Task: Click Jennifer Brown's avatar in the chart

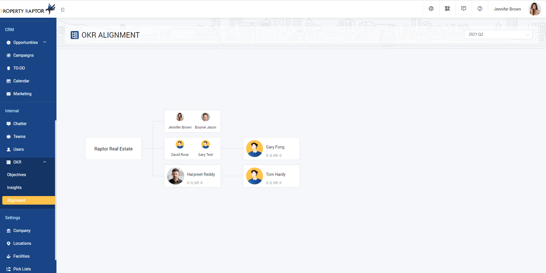Action: 180,117
